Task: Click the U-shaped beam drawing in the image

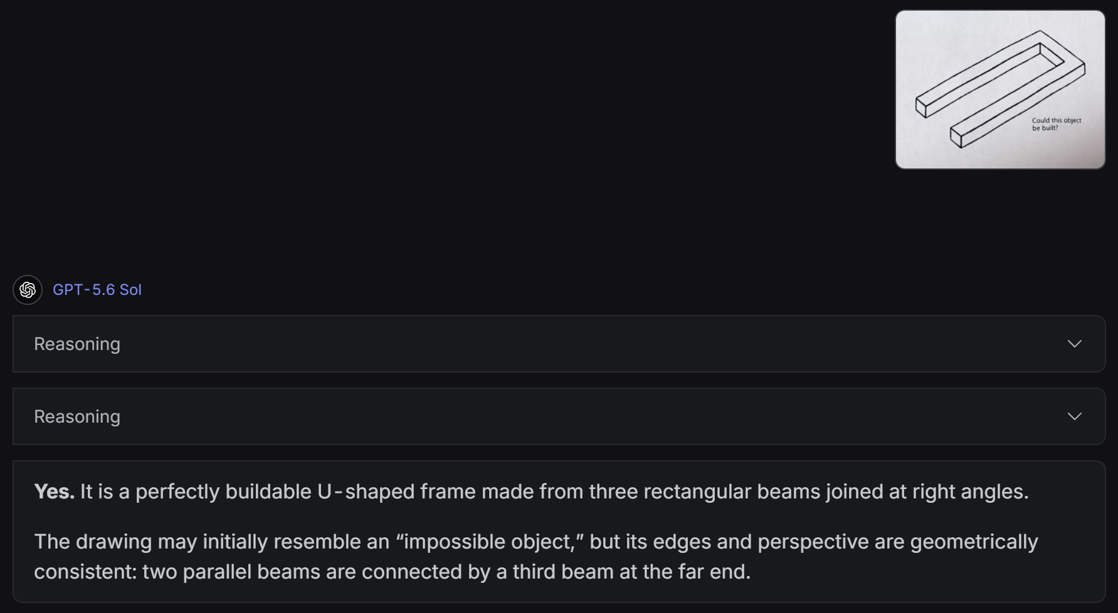Action: pyautogui.click(x=1000, y=89)
